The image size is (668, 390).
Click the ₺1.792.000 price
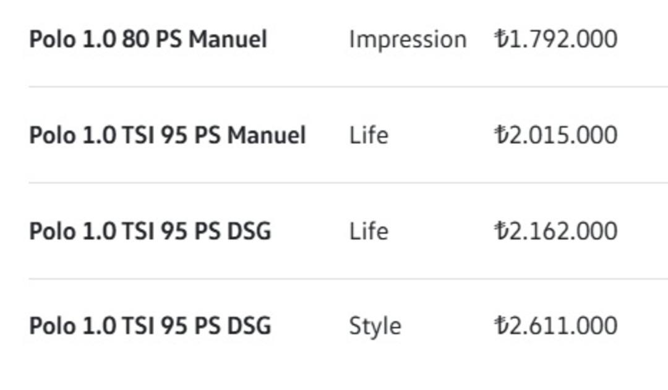pos(556,39)
